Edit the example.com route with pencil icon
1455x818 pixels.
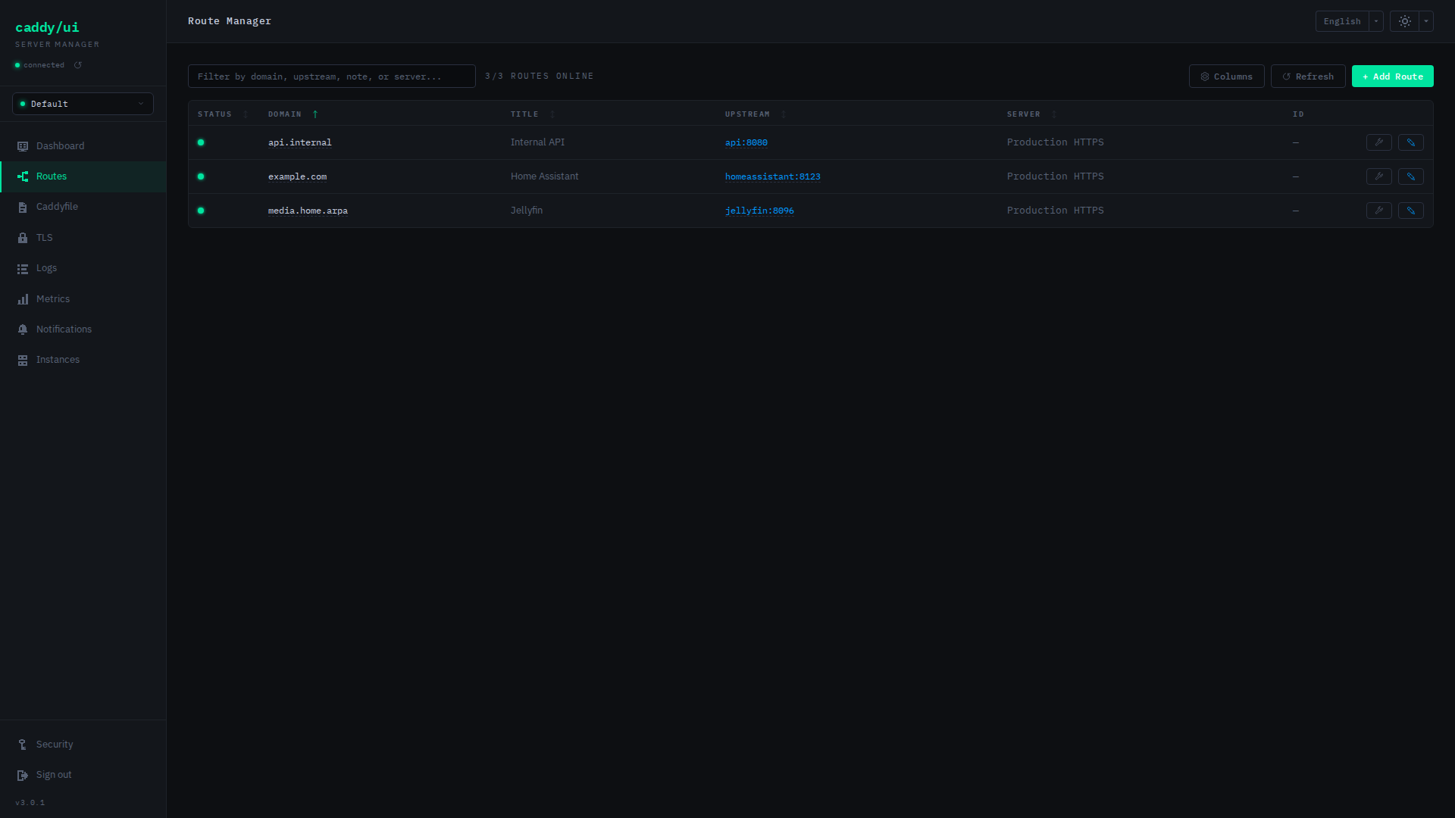pos(1410,176)
